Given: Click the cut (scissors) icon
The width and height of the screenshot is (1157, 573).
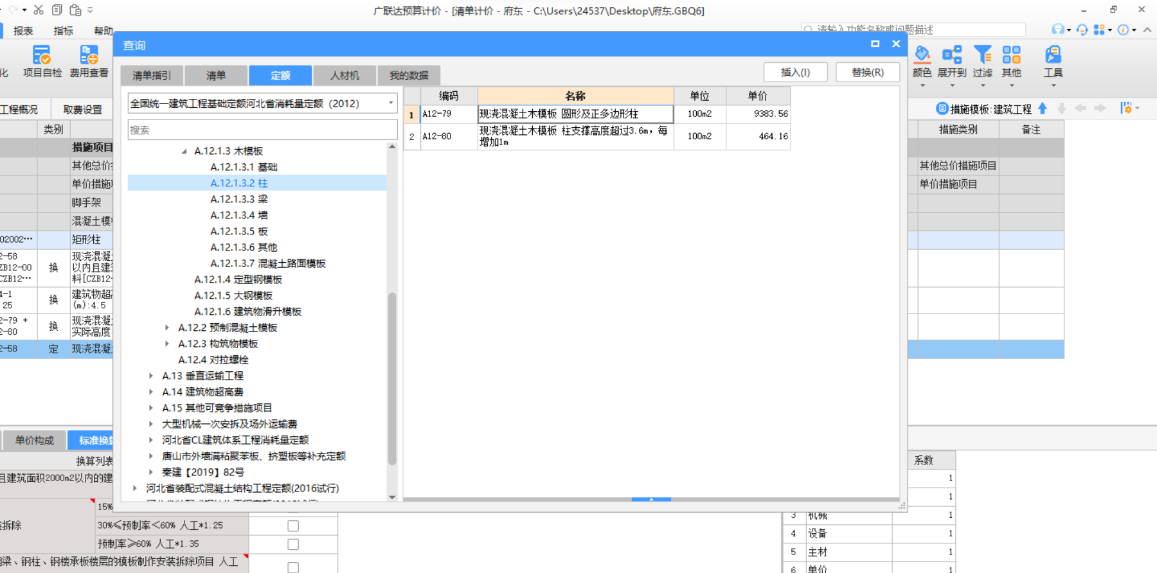Looking at the screenshot, I should click(39, 10).
